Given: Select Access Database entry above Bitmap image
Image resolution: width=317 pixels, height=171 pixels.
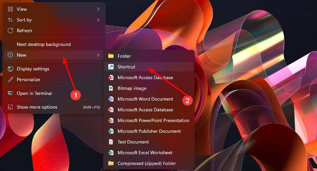Looking at the screenshot, I should point(149,77).
